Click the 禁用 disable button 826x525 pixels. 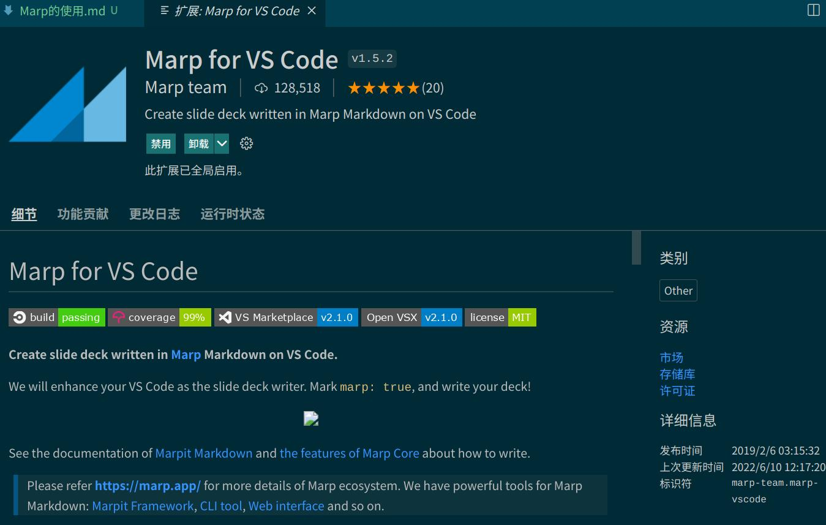pos(161,143)
